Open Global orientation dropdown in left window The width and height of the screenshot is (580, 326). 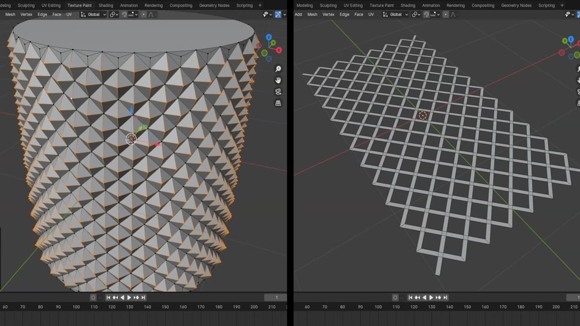[x=93, y=14]
